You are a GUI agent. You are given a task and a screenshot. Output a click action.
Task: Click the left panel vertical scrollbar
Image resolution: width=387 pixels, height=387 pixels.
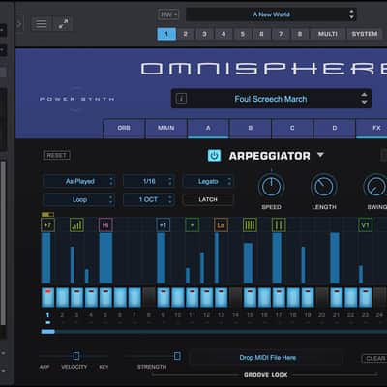3,244
